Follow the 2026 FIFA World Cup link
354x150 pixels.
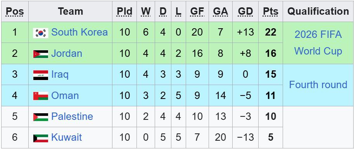coord(318,43)
